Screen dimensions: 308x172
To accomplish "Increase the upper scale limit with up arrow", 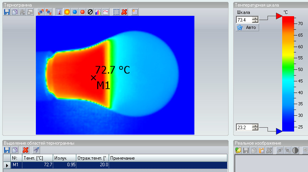I will click(255, 18).
